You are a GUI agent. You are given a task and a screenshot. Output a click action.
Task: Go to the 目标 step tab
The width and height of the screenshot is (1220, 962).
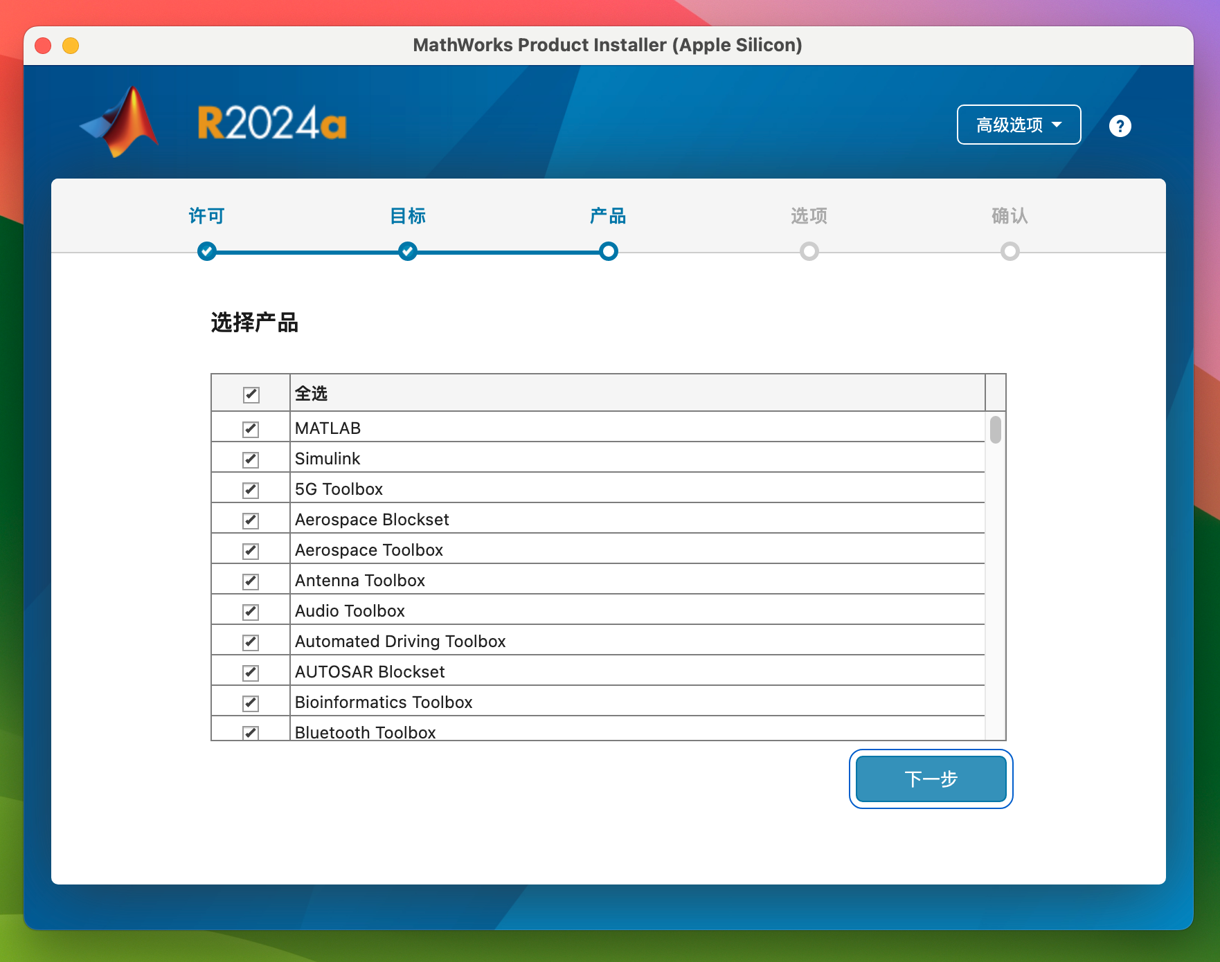(x=408, y=216)
